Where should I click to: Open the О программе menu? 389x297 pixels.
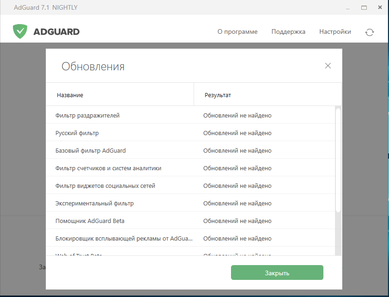(x=237, y=32)
